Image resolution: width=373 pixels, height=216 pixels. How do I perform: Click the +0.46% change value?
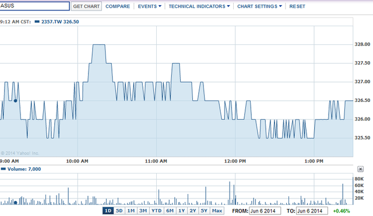click(x=342, y=211)
